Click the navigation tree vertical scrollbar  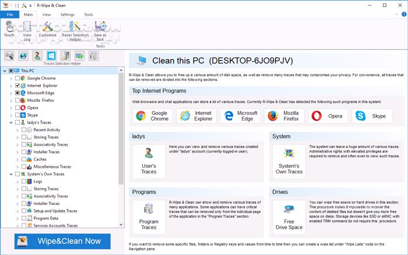point(121,146)
